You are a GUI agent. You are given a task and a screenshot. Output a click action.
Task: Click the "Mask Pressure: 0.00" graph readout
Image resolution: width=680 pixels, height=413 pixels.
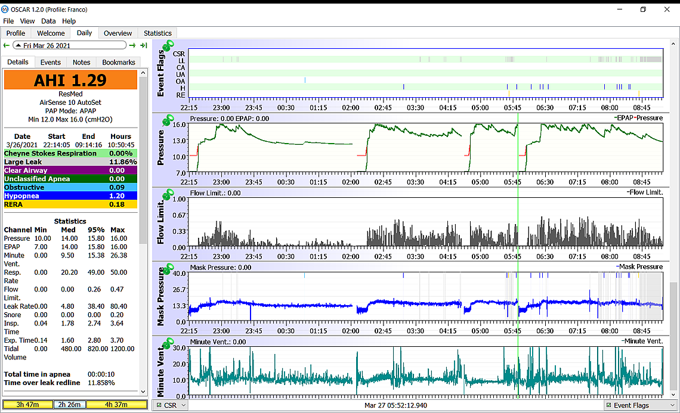click(221, 268)
